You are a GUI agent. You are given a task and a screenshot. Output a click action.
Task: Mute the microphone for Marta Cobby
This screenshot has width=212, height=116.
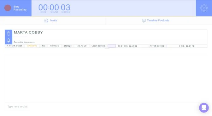(x=9, y=40)
